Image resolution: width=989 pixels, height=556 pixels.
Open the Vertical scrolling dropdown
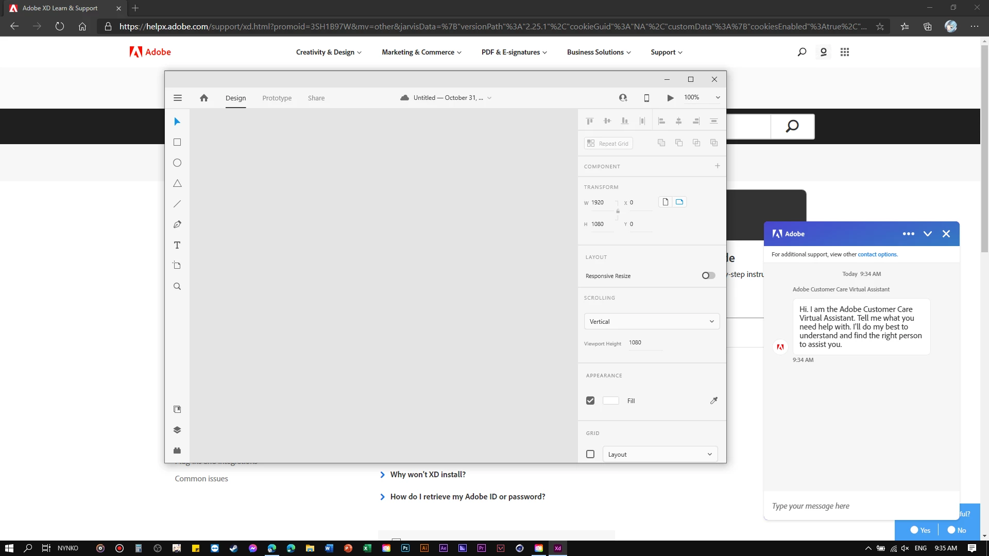tap(652, 321)
